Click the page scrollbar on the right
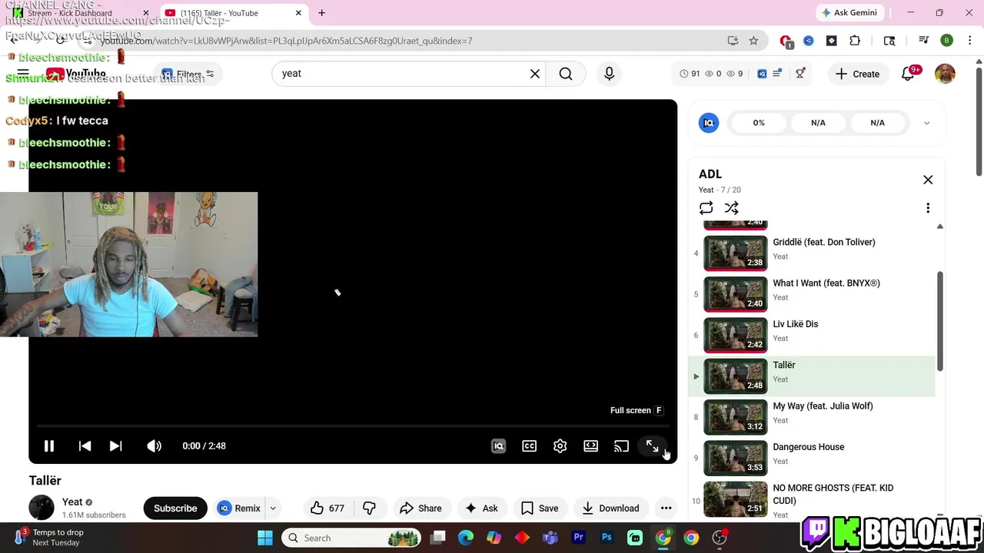 [979, 123]
